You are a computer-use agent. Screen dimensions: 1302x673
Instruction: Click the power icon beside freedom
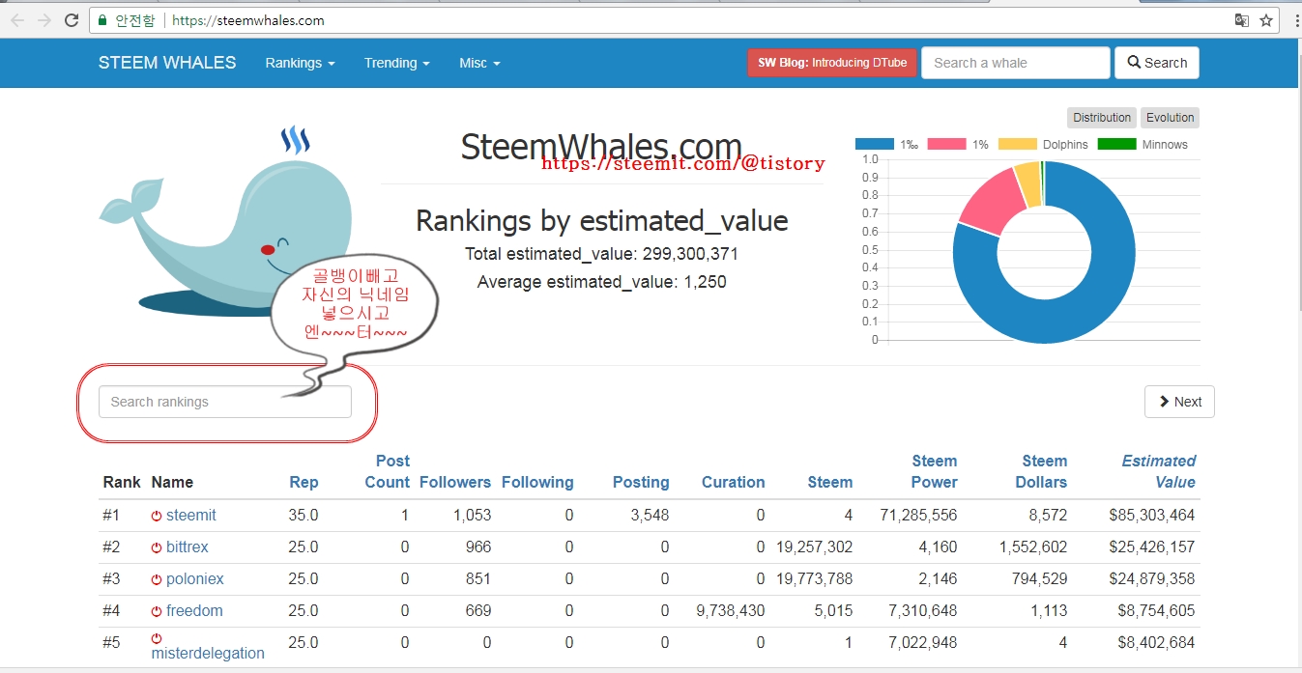tap(157, 611)
